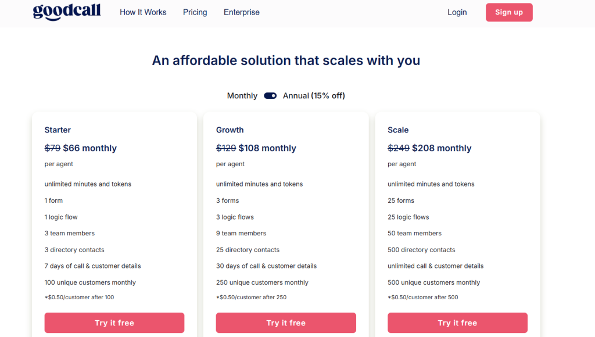595x337 pixels.
Task: Click Try it free under Scale
Action: (x=457, y=323)
